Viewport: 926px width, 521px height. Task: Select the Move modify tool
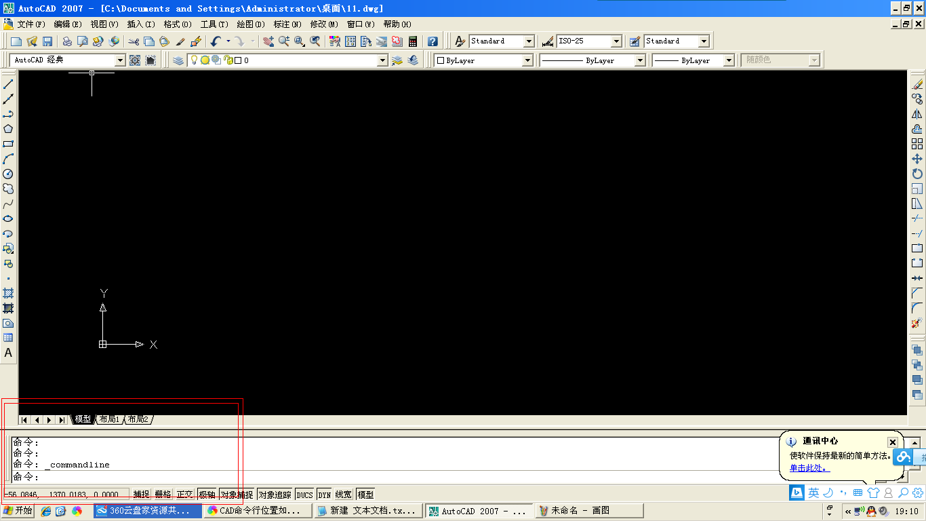pyautogui.click(x=917, y=159)
